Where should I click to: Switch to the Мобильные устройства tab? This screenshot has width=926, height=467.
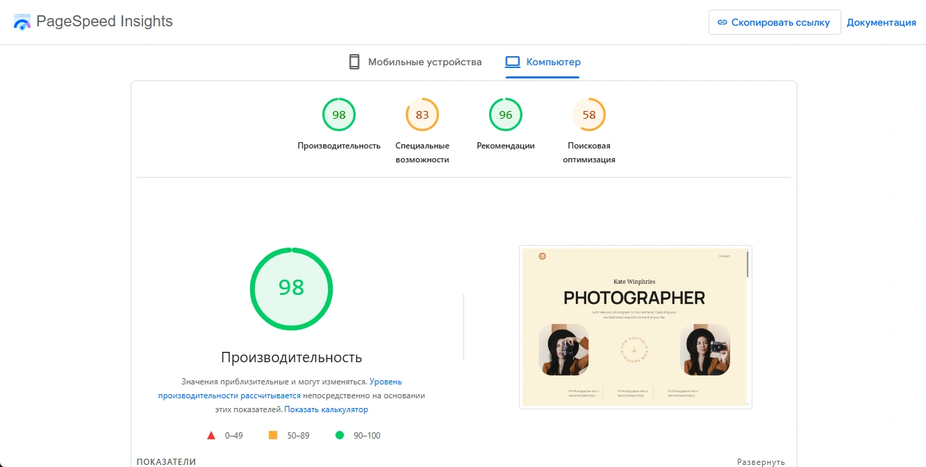click(x=424, y=62)
